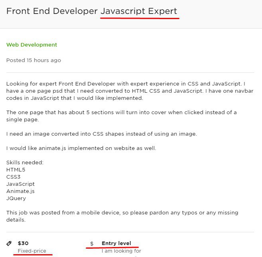
Task: Click the 'posted from a mobile device' note
Action: 122,216
